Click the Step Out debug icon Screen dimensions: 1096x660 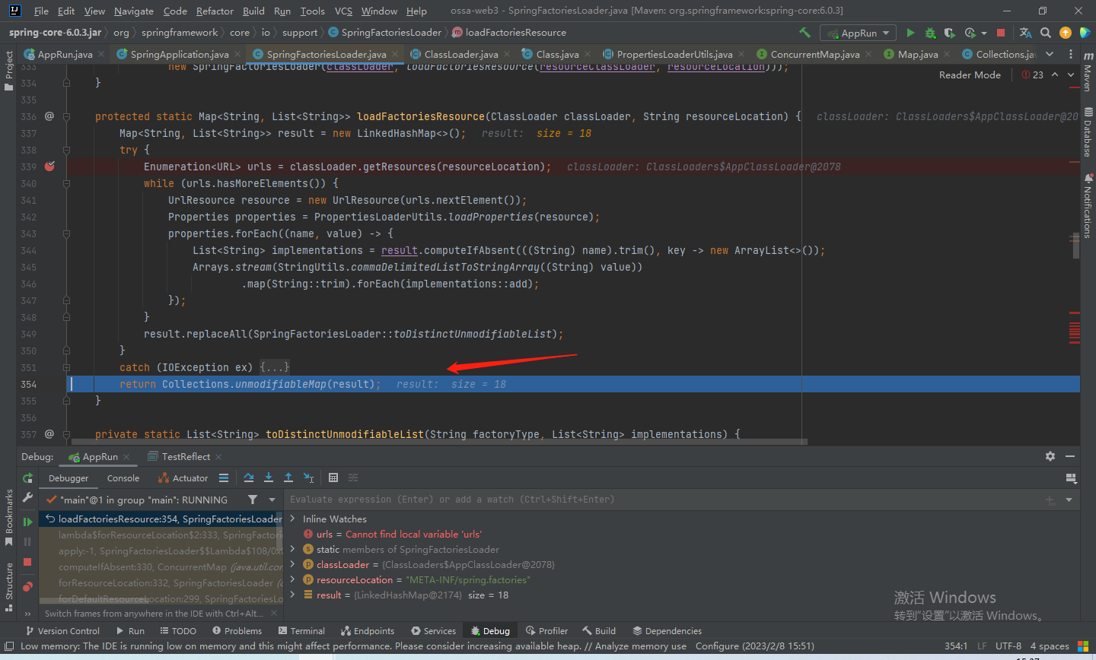pyautogui.click(x=288, y=478)
